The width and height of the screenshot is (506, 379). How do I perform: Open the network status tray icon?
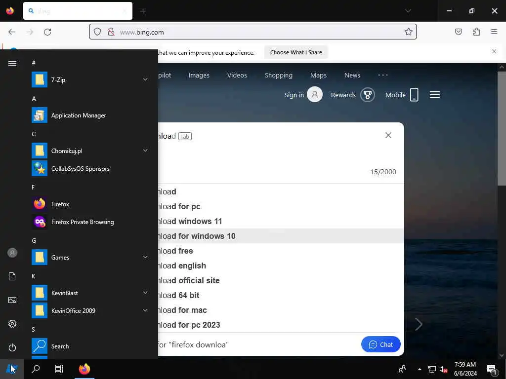[432, 369]
